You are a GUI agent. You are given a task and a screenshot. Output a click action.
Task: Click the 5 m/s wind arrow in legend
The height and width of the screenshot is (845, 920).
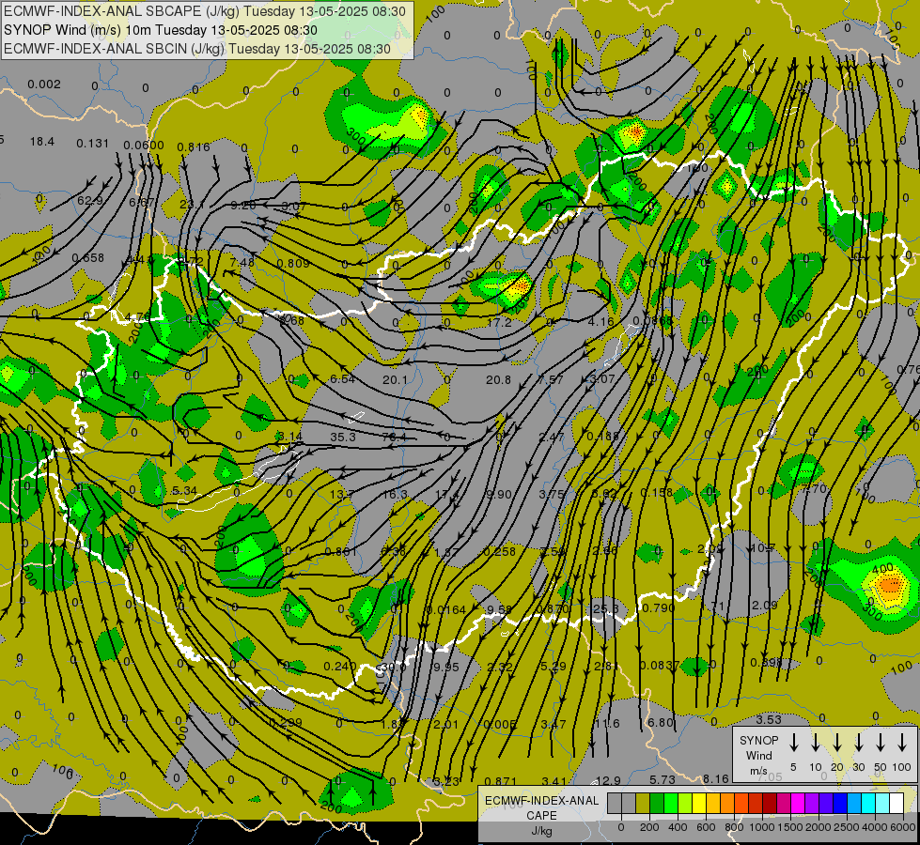coord(794,743)
